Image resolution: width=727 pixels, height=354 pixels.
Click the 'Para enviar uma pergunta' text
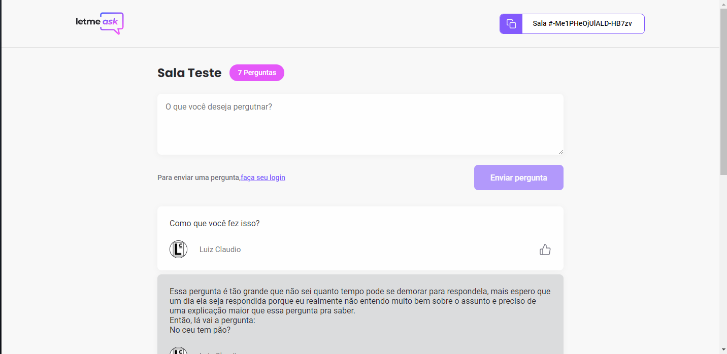(x=199, y=178)
